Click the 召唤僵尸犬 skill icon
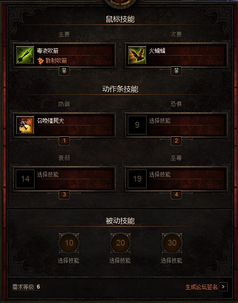The height and width of the screenshot is (303, 238). [x=25, y=125]
